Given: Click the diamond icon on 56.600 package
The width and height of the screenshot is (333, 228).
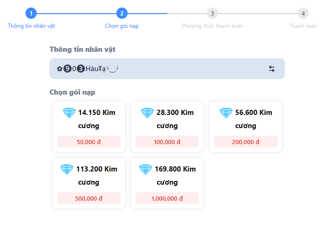Looking at the screenshot, I should pyautogui.click(x=226, y=113).
